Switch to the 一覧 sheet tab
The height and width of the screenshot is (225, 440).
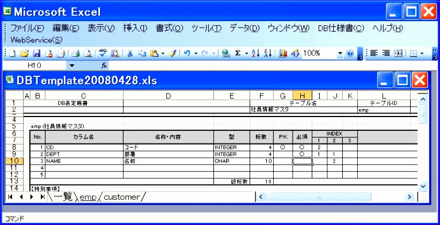click(x=63, y=197)
